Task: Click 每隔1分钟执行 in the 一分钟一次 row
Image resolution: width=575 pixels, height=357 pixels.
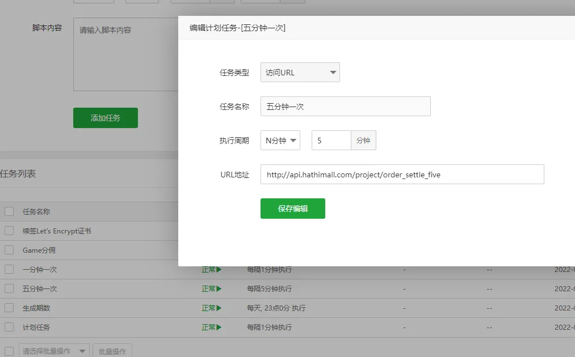Action: pos(270,270)
